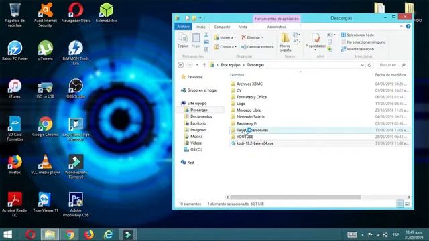This screenshot has height=241, width=429.
Task: Open Internet Explorer from the taskbar
Action: click(x=109, y=234)
